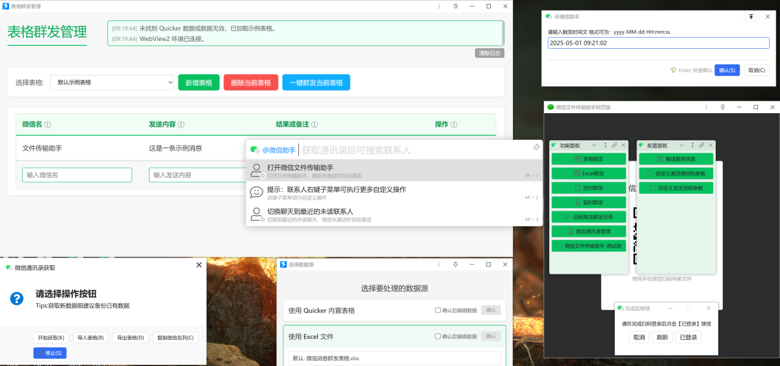The width and height of the screenshot is (780, 366).
Task: Click 导出表格(D) button
Action: [130, 338]
